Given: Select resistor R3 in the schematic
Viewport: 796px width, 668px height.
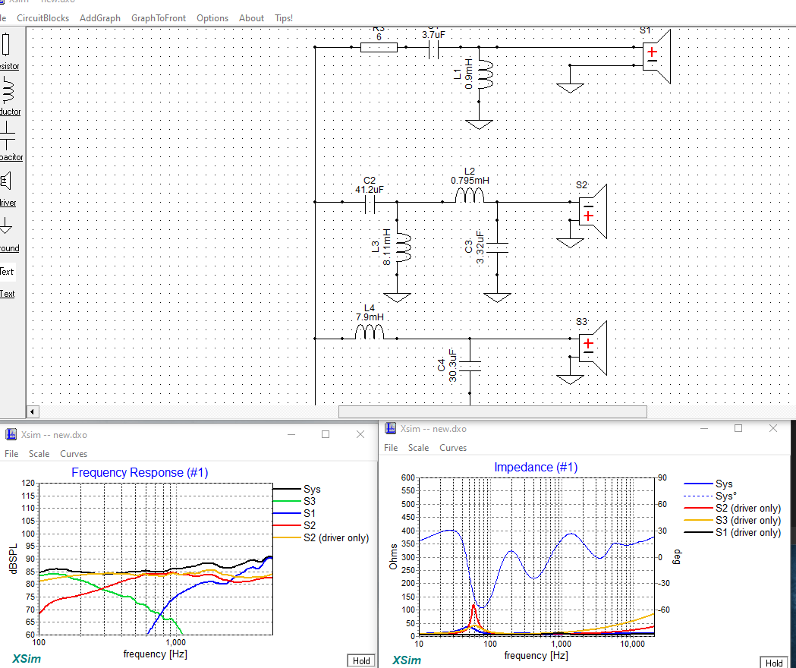Looking at the screenshot, I should tap(379, 47).
